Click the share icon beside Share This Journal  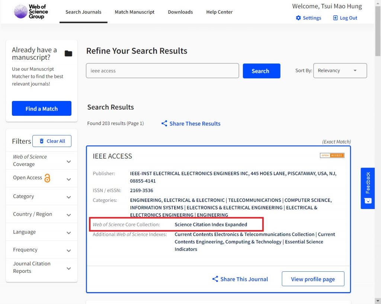tap(215, 279)
